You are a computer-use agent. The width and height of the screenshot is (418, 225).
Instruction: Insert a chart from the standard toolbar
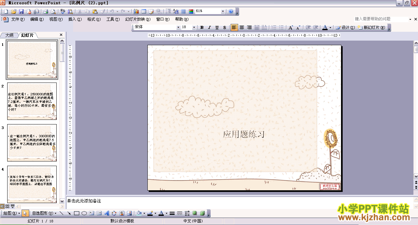[136, 11]
